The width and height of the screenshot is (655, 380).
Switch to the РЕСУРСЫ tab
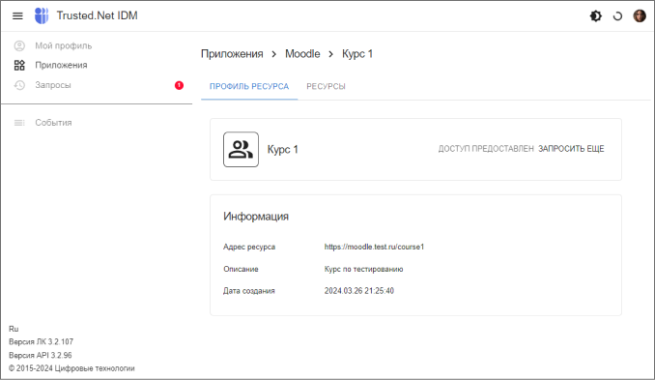[326, 86]
